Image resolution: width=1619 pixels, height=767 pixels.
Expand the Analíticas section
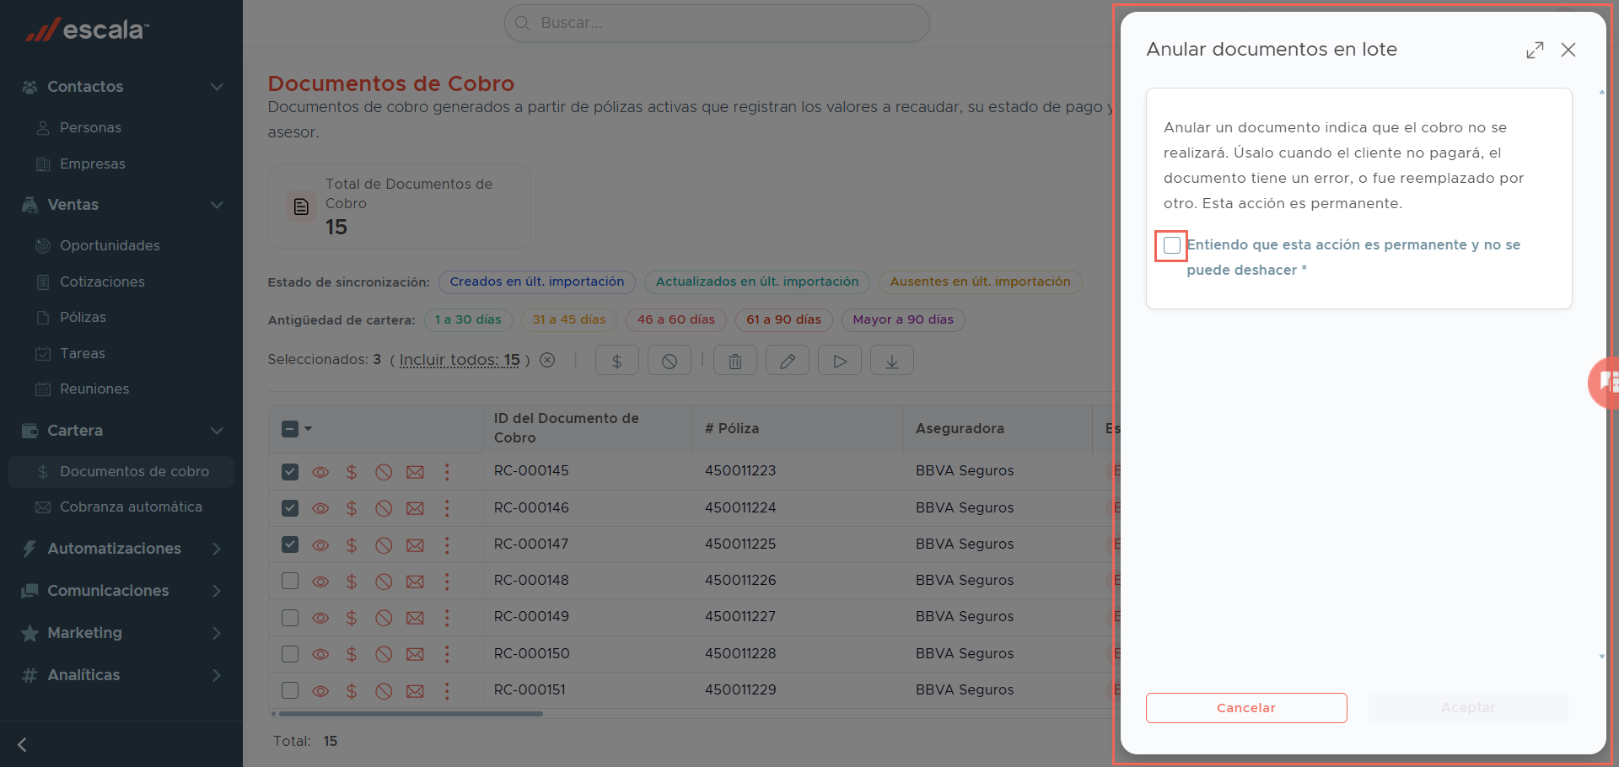click(x=217, y=675)
